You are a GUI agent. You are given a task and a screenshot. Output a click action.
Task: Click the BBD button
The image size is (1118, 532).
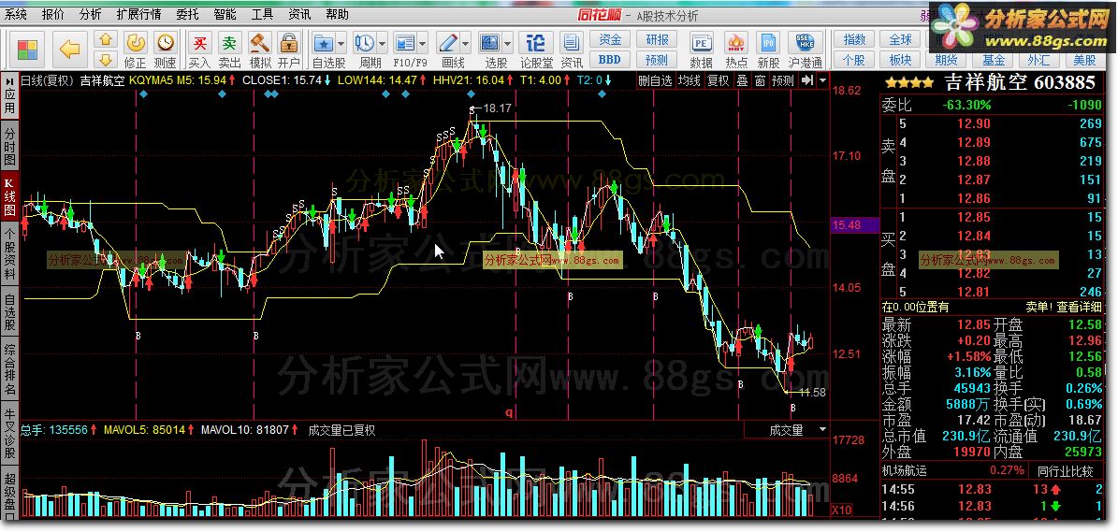click(610, 60)
